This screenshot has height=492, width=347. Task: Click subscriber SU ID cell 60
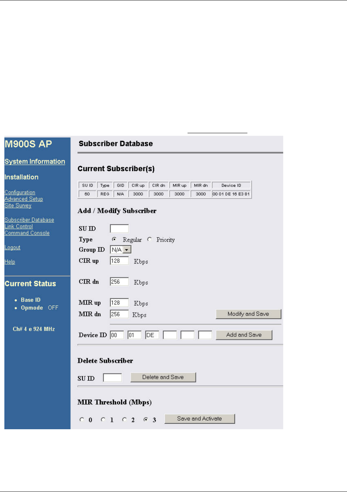click(88, 194)
